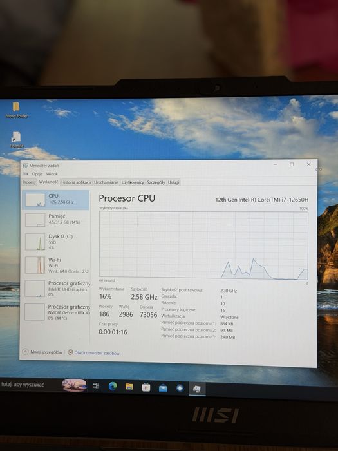
Task: Launch Microsoft Edge from the taskbar
Action: pyautogui.click(x=113, y=387)
